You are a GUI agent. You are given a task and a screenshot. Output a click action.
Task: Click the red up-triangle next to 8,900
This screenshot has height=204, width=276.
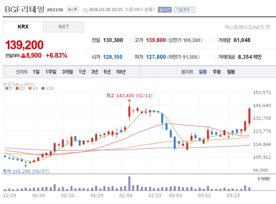pos(23,55)
